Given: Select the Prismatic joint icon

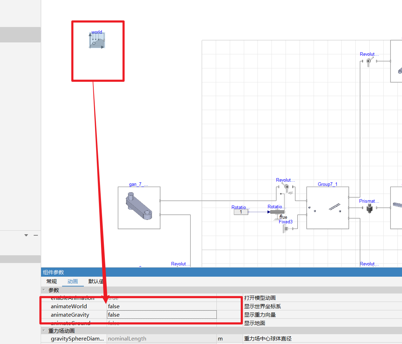Looking at the screenshot, I should pos(369,208).
